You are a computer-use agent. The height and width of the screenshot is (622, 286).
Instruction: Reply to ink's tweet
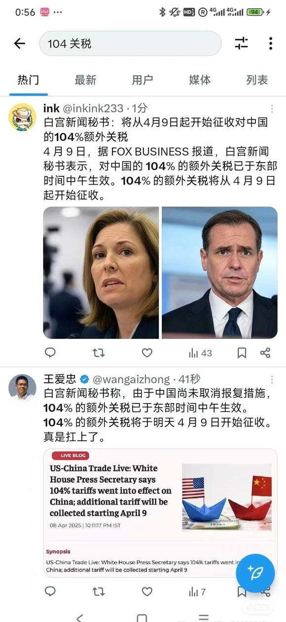pyautogui.click(x=50, y=353)
